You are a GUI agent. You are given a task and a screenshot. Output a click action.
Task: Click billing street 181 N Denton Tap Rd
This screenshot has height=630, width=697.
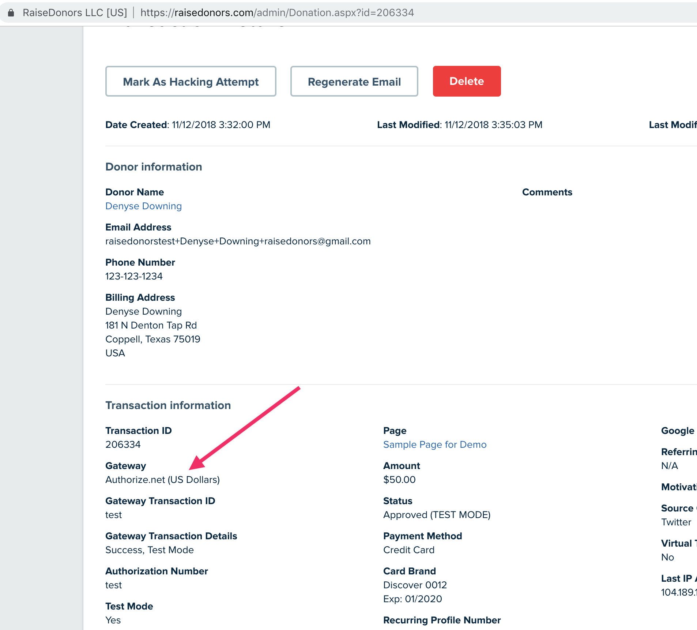[x=151, y=325]
